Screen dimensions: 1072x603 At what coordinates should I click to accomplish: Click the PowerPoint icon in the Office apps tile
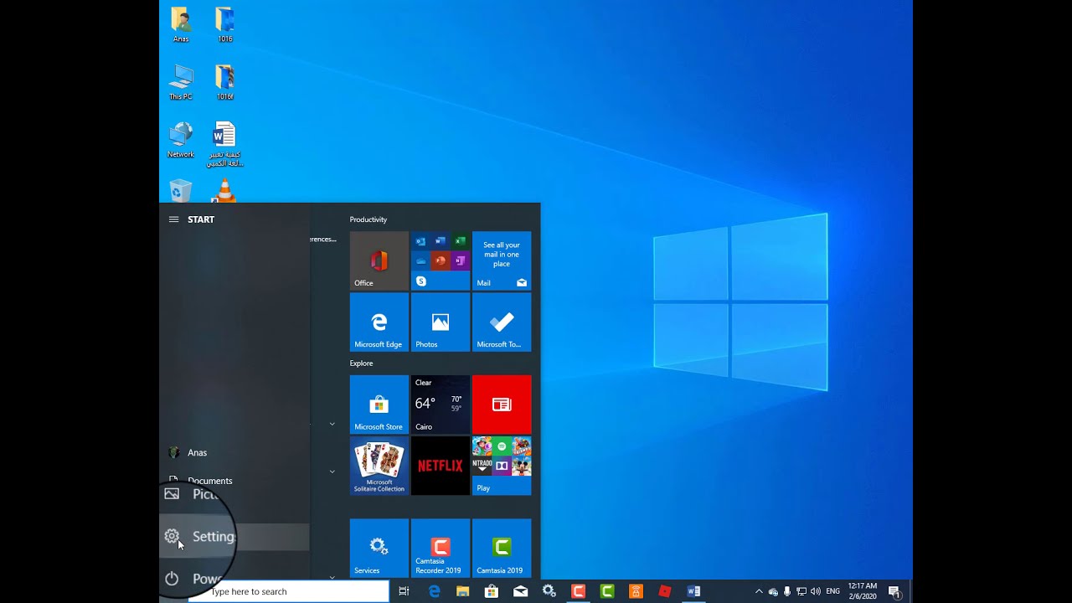441,261
